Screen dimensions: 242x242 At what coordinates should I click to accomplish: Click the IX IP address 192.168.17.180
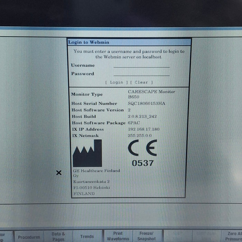coord(144,129)
